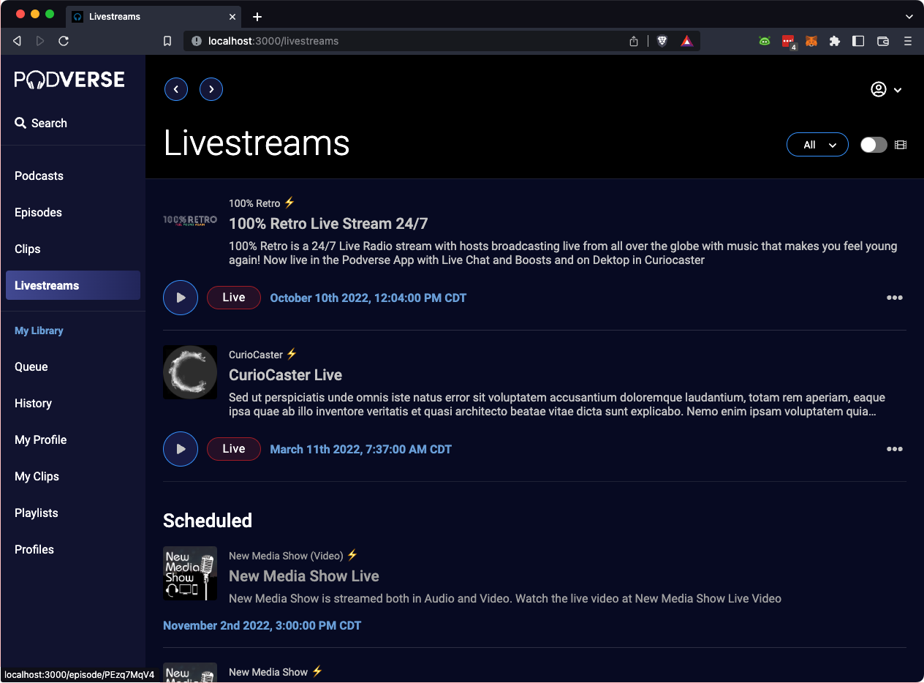This screenshot has height=683, width=924.
Task: Toggle the video filter switch near the All dropdown
Action: click(873, 144)
